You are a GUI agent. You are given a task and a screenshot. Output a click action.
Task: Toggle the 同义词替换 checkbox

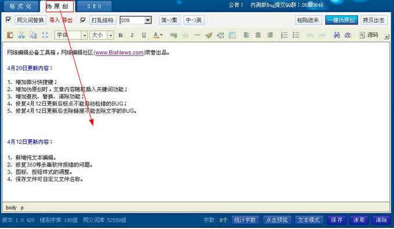(x=9, y=19)
